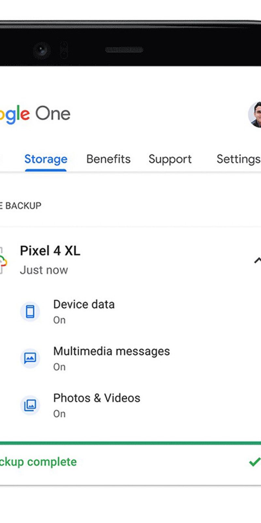Screen dimensions: 261x523
Task: Click the Multimedia messages picture icon
Action: [x=30, y=358]
